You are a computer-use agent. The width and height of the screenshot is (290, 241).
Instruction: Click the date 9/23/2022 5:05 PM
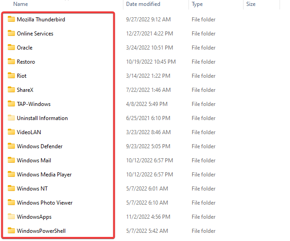point(148,146)
